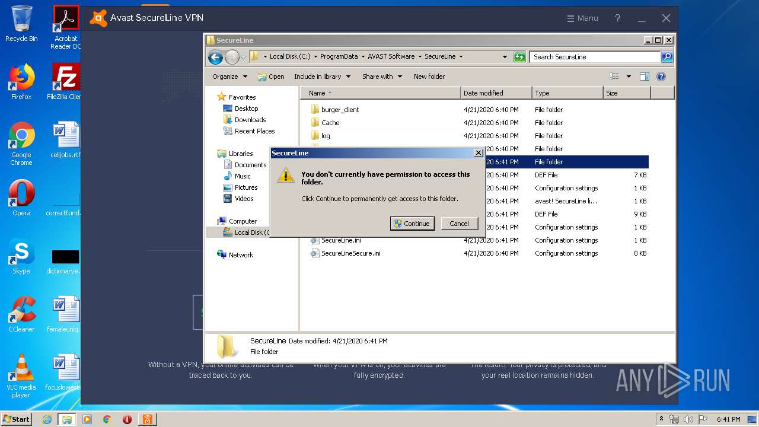Expand Share with menu
The height and width of the screenshot is (427, 759).
click(x=382, y=77)
